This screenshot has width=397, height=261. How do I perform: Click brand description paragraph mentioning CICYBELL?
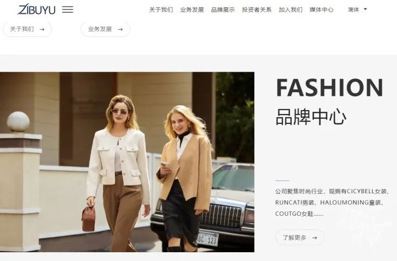coord(332,203)
